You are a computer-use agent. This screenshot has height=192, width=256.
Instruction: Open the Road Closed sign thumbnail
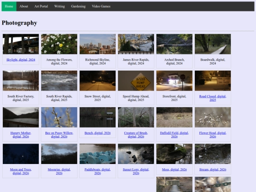pyautogui.click(x=213, y=81)
